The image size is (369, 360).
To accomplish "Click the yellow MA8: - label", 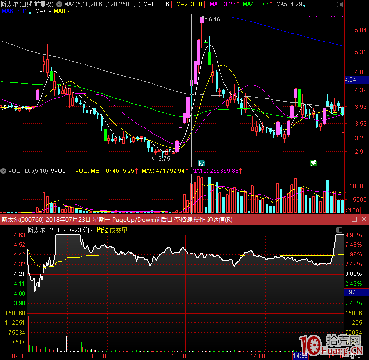I will point(62,11).
